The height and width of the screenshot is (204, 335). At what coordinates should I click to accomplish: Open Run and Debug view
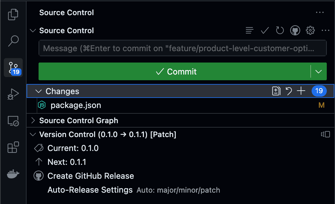coord(13,94)
